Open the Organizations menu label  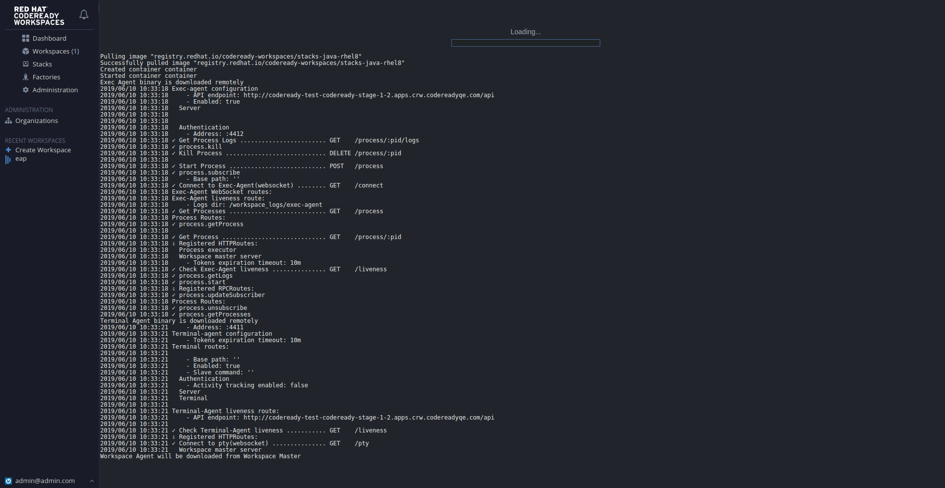point(37,121)
